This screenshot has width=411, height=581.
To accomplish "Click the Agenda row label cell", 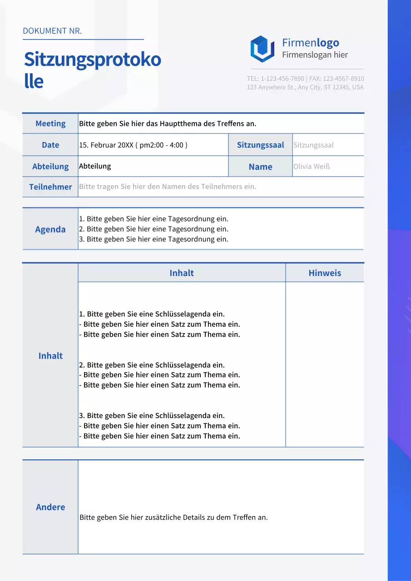I will coord(50,229).
